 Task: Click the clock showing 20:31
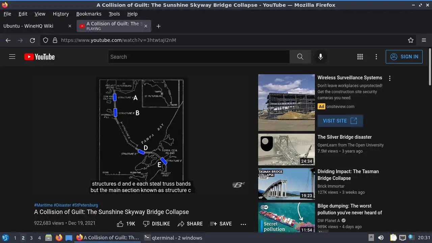[x=424, y=238]
